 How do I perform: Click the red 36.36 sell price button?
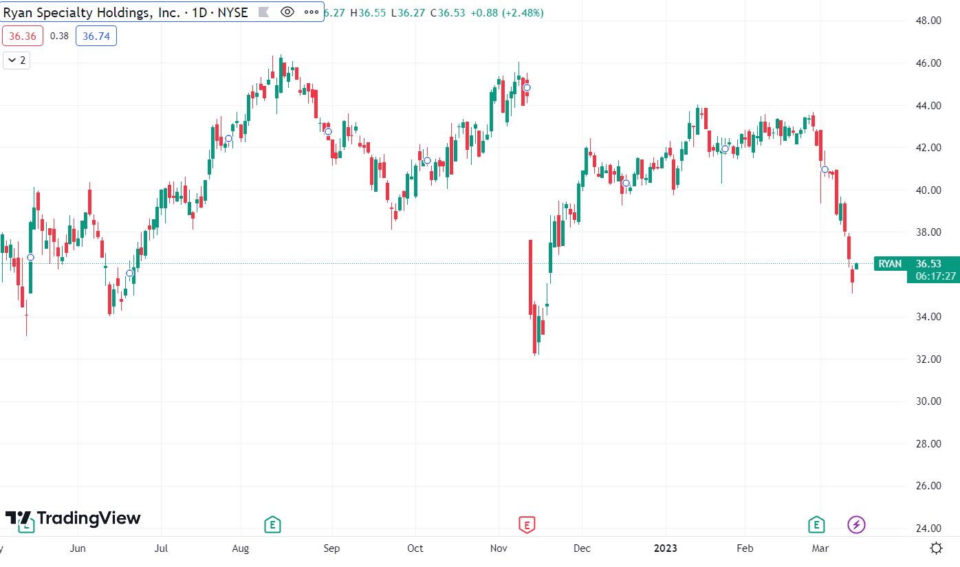point(23,36)
